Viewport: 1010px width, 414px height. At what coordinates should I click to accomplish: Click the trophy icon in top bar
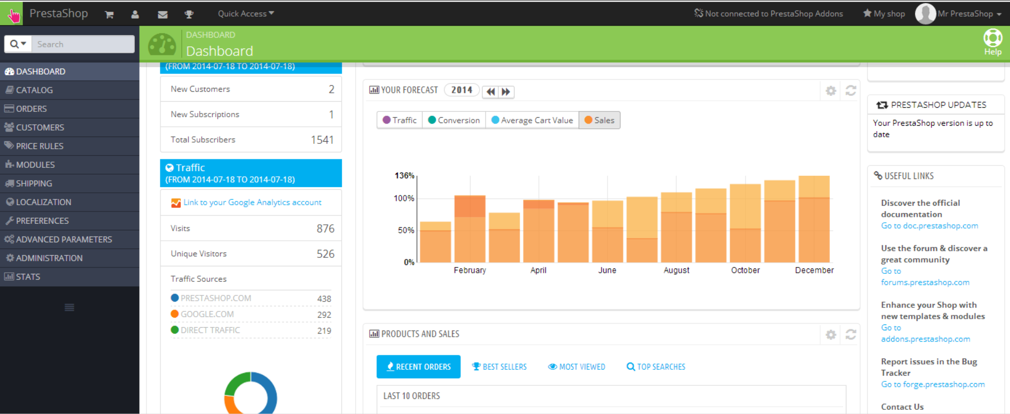click(189, 14)
